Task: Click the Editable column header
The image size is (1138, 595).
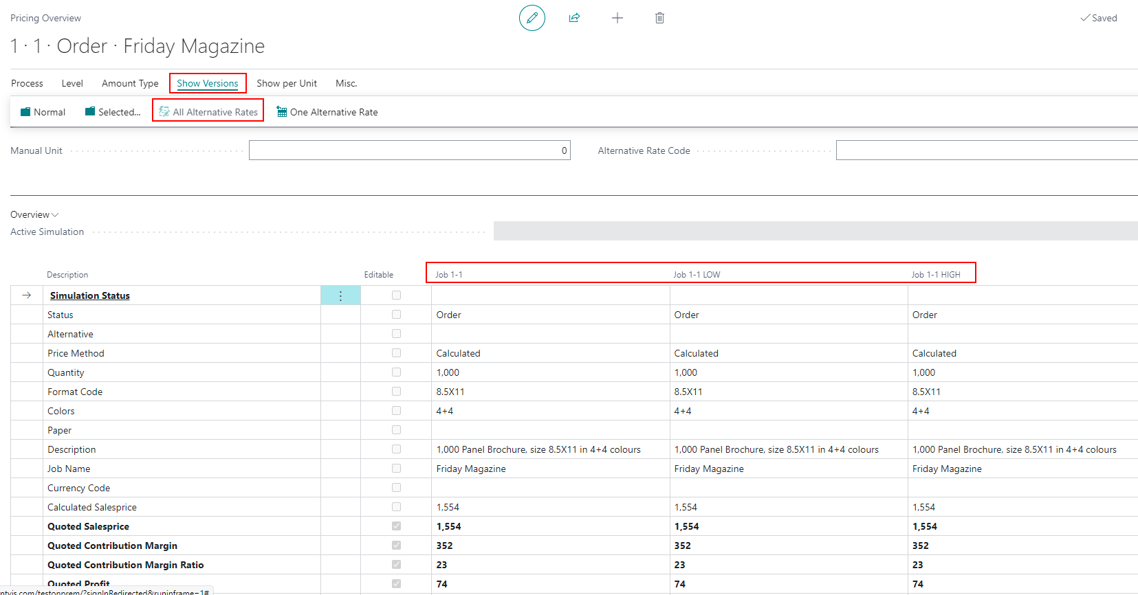Action: [x=379, y=275]
